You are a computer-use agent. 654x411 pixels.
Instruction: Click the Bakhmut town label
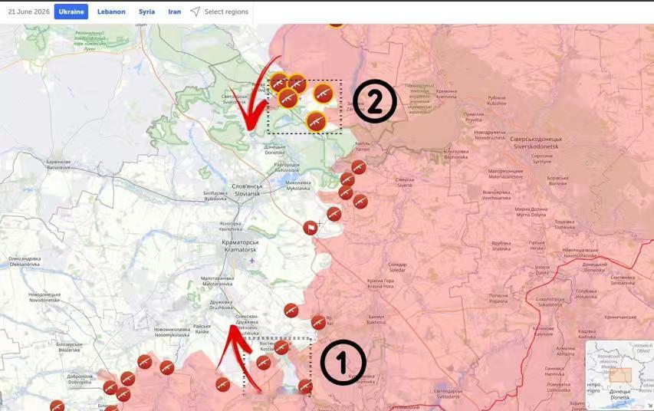point(376,320)
